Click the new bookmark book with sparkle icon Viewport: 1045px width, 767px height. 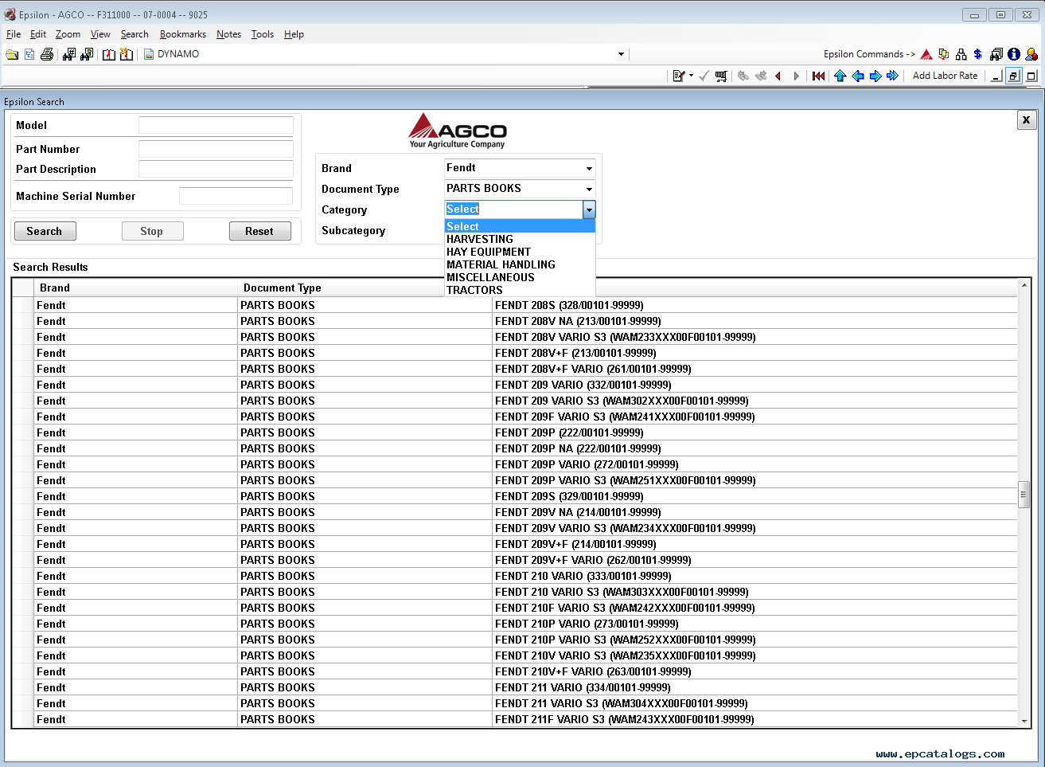[x=127, y=54]
